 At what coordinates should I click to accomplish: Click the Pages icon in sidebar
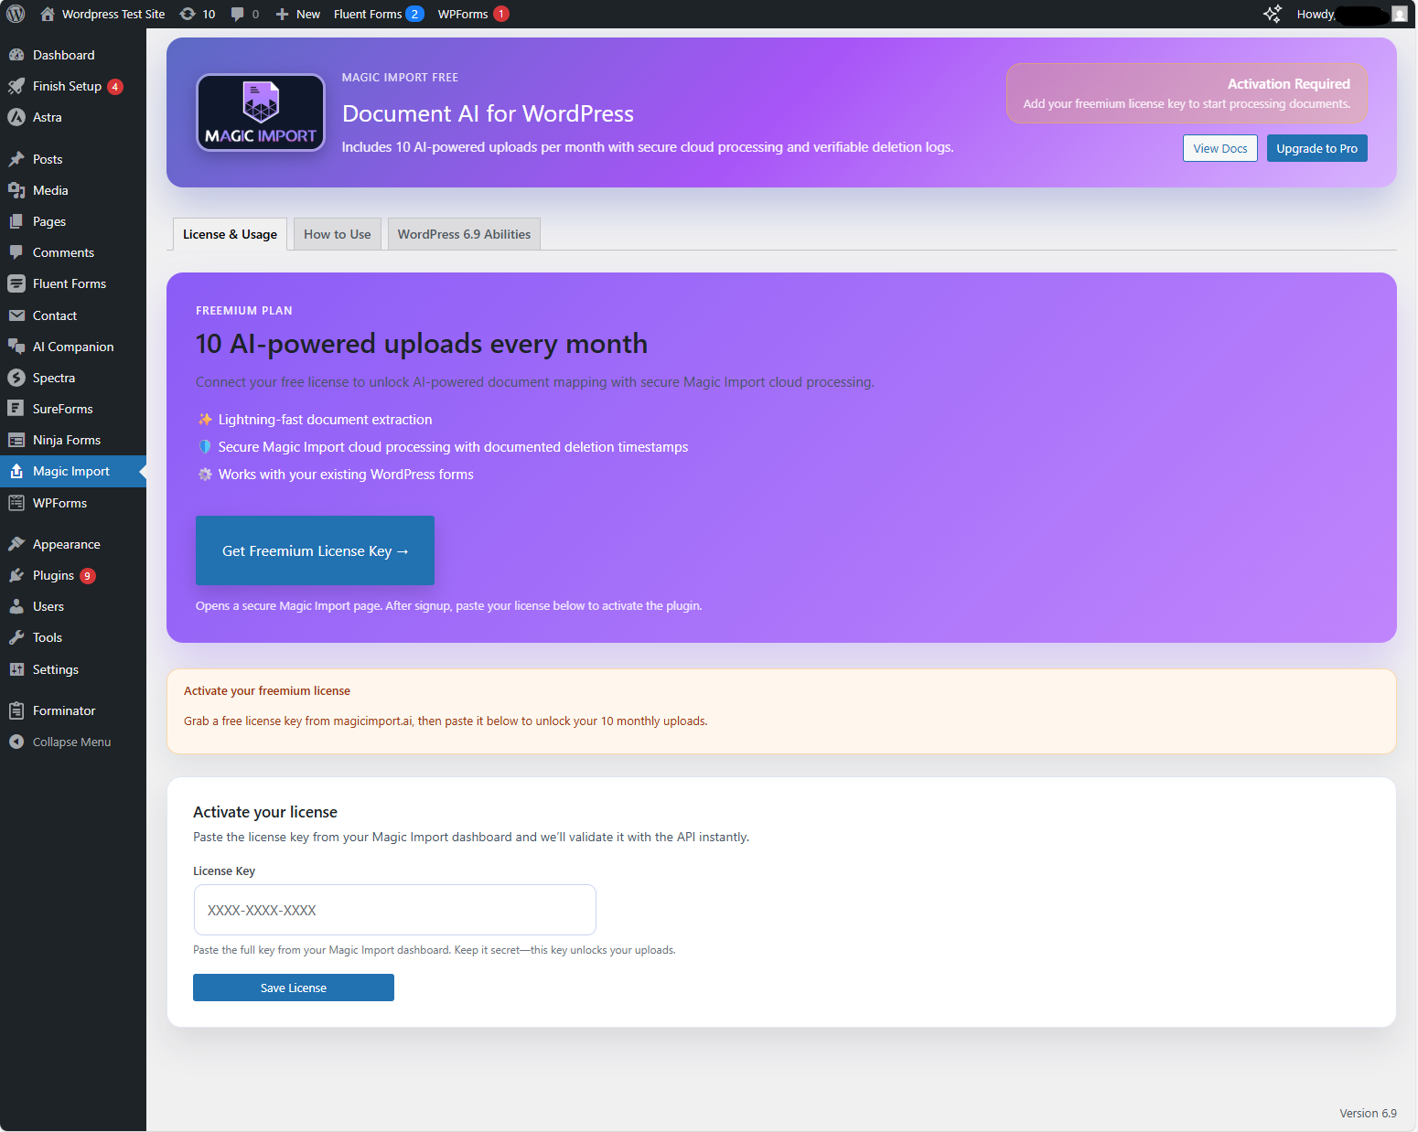click(16, 221)
